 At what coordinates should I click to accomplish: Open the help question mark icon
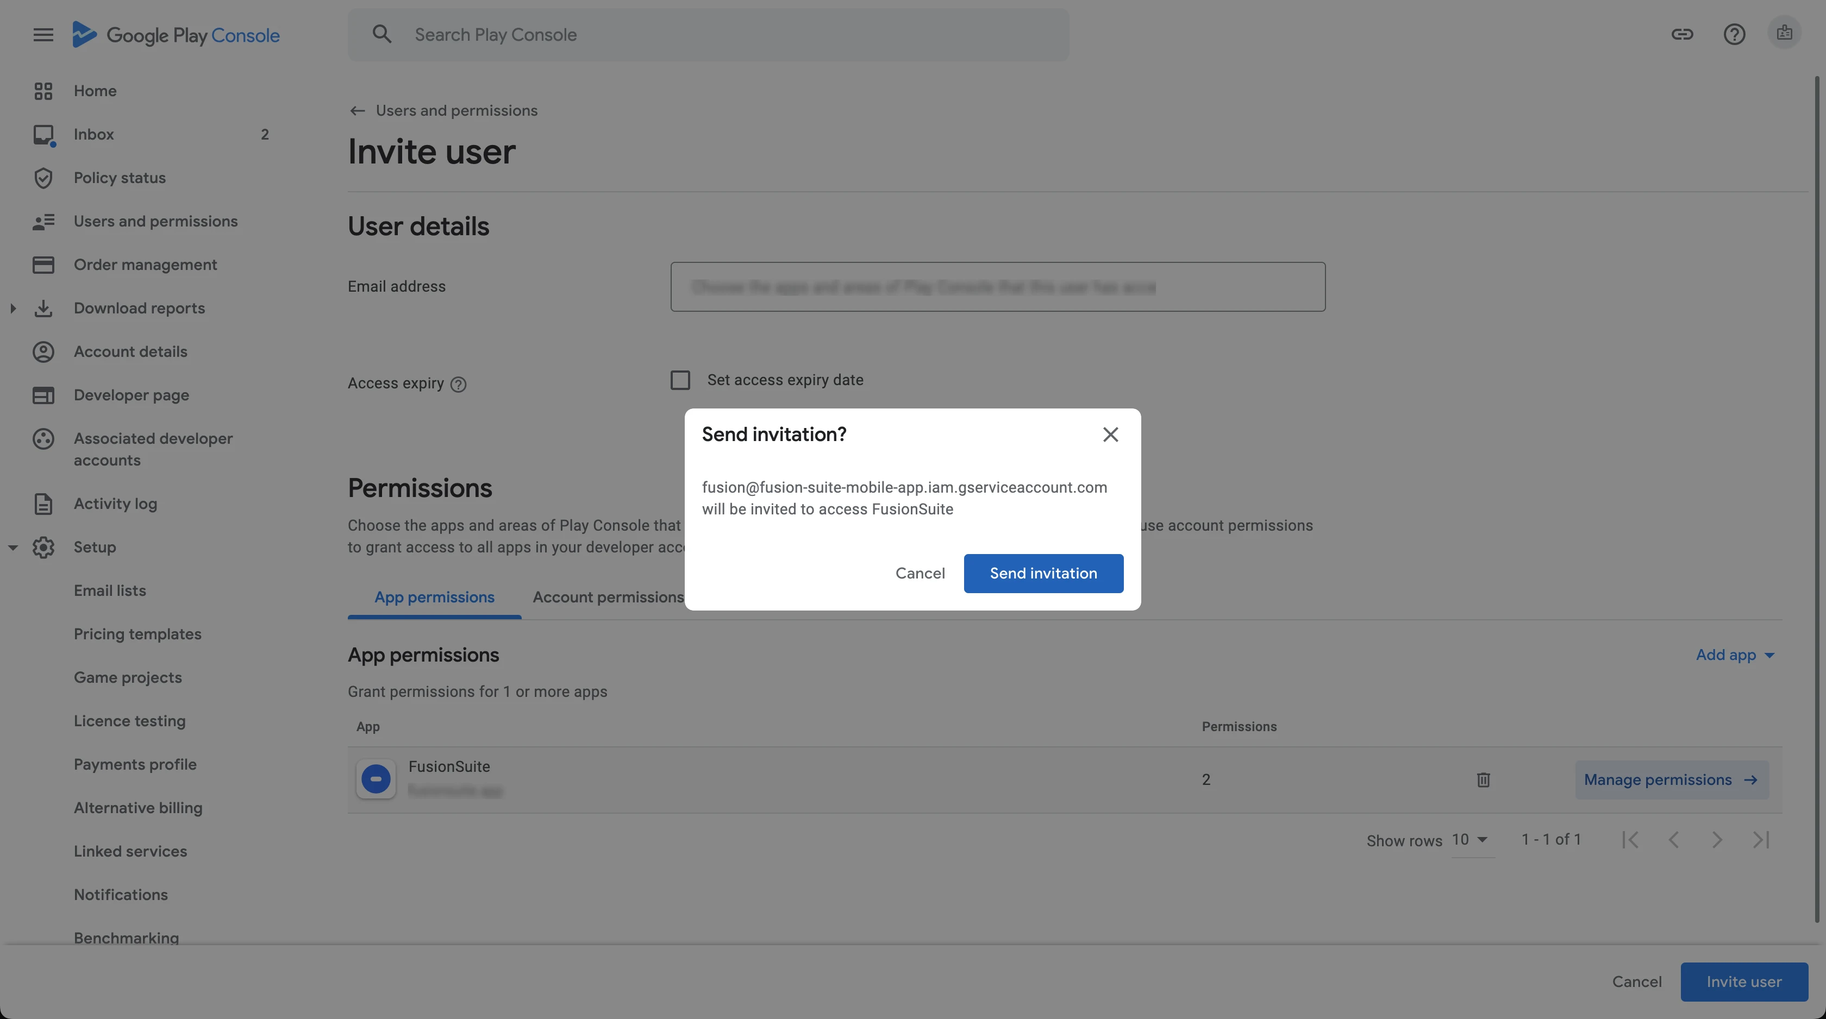point(1734,34)
